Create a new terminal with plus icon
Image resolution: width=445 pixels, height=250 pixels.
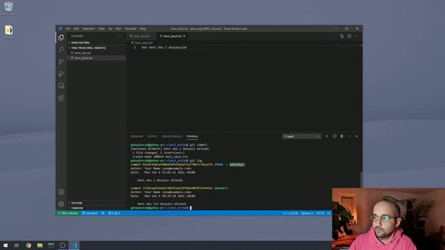point(327,136)
